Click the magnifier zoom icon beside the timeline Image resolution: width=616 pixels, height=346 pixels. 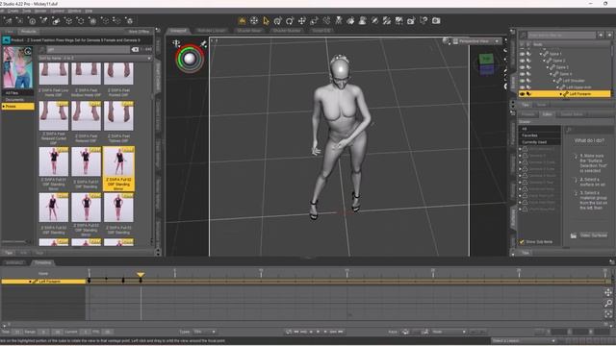pos(608,303)
